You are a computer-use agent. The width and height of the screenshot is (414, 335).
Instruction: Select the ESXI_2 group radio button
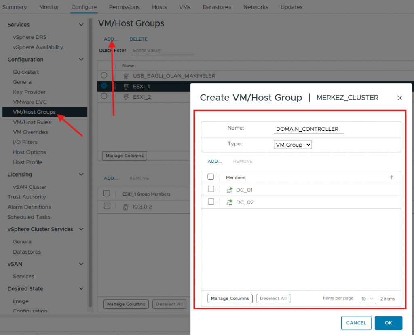coord(104,96)
